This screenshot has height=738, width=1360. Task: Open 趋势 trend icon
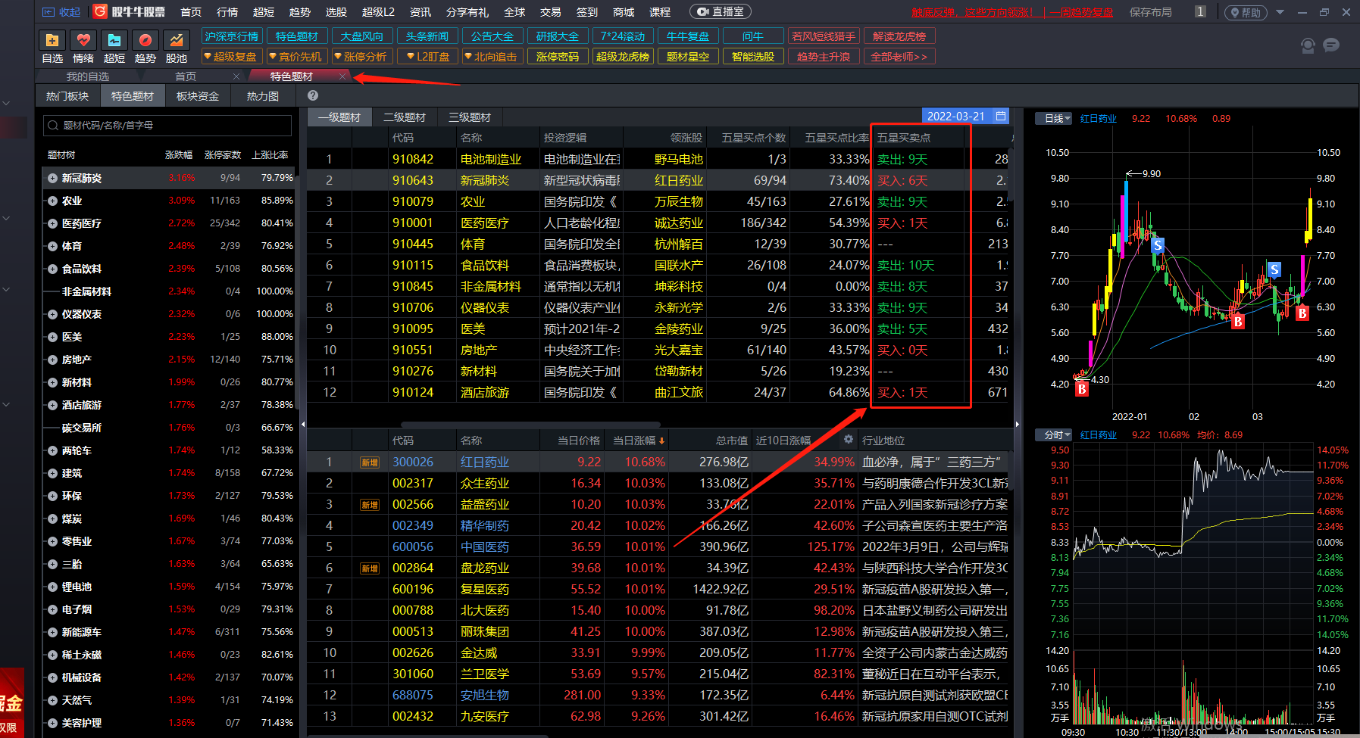145,40
